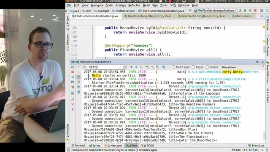Open Structure tool window on left
Image resolution: width=270 pixels, height=152 pixels.
(67, 42)
